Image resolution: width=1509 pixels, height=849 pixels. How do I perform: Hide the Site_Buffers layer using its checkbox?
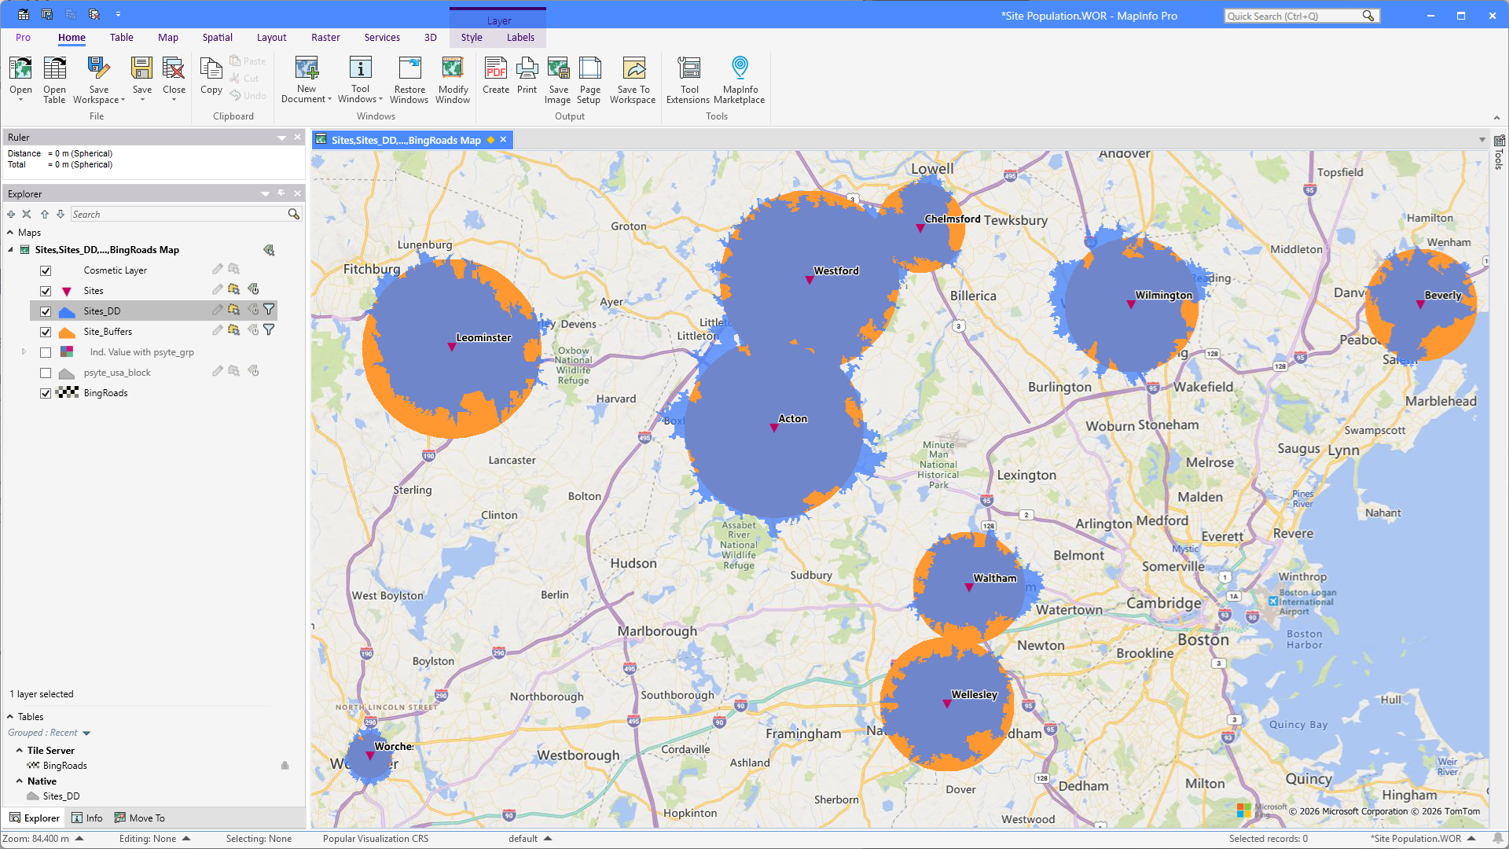click(x=46, y=332)
